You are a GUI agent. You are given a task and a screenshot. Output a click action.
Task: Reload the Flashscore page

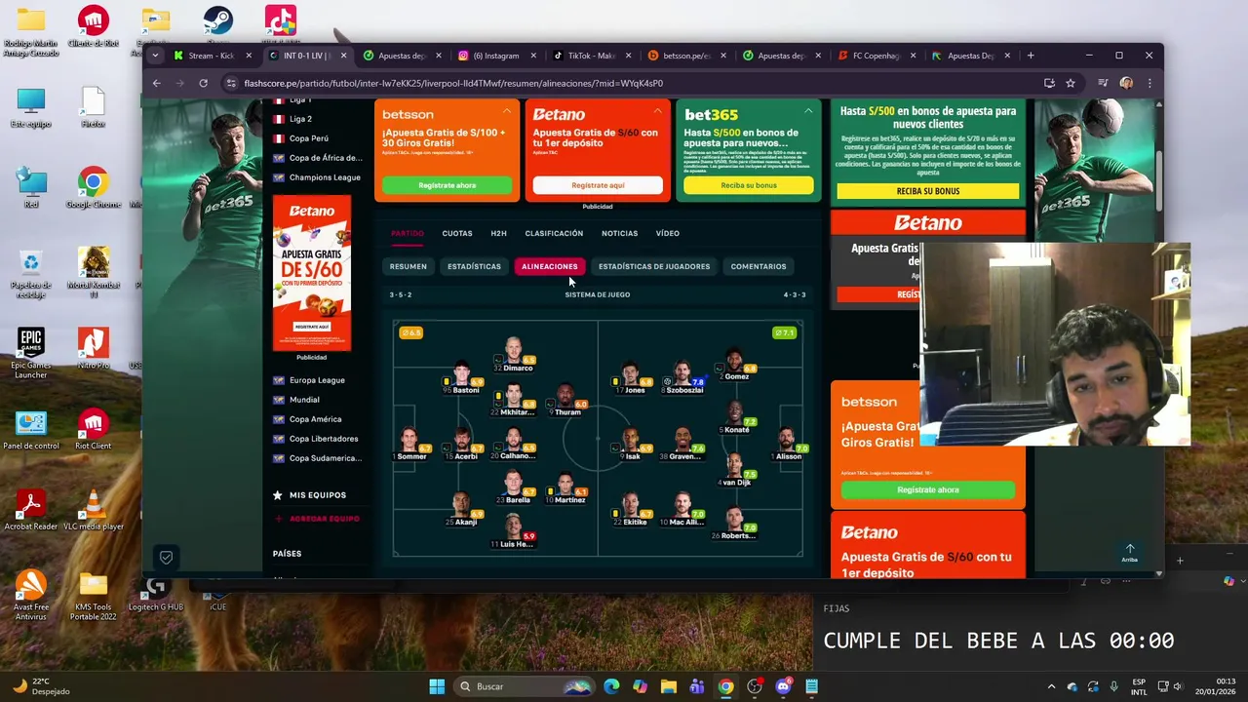[x=203, y=83]
